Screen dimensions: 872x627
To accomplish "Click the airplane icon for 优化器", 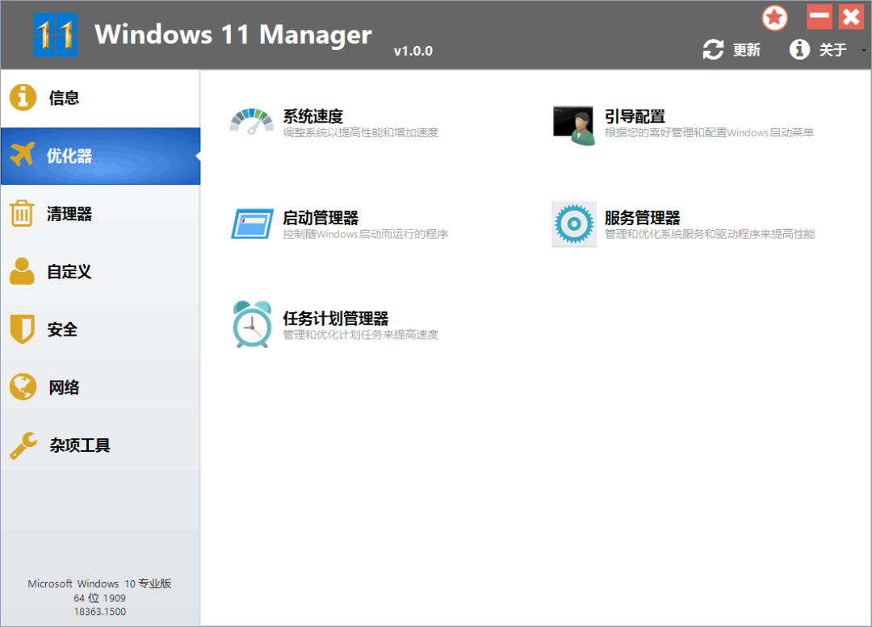I will pyautogui.click(x=23, y=154).
